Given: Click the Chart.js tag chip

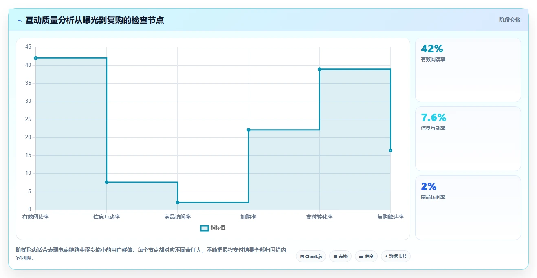Looking at the screenshot, I should pos(311,256).
